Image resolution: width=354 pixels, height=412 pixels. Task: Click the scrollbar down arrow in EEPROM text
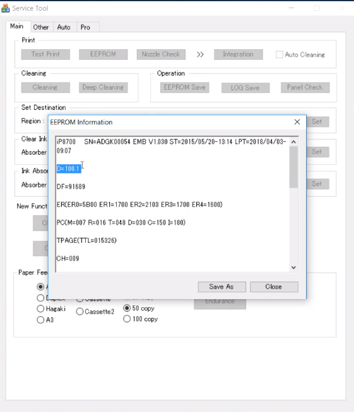tap(293, 268)
